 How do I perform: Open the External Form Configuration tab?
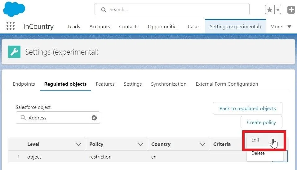[x=227, y=84]
